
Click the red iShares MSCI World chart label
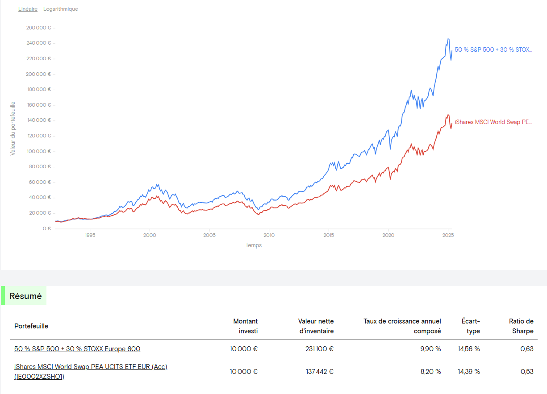(x=493, y=122)
